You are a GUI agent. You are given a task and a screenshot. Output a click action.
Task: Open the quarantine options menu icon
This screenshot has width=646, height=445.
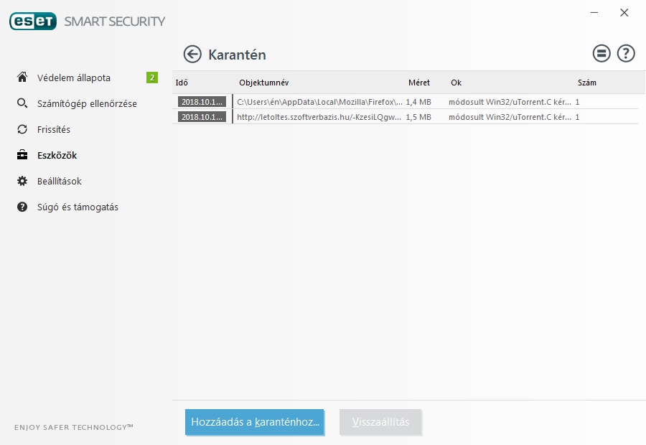pos(601,53)
